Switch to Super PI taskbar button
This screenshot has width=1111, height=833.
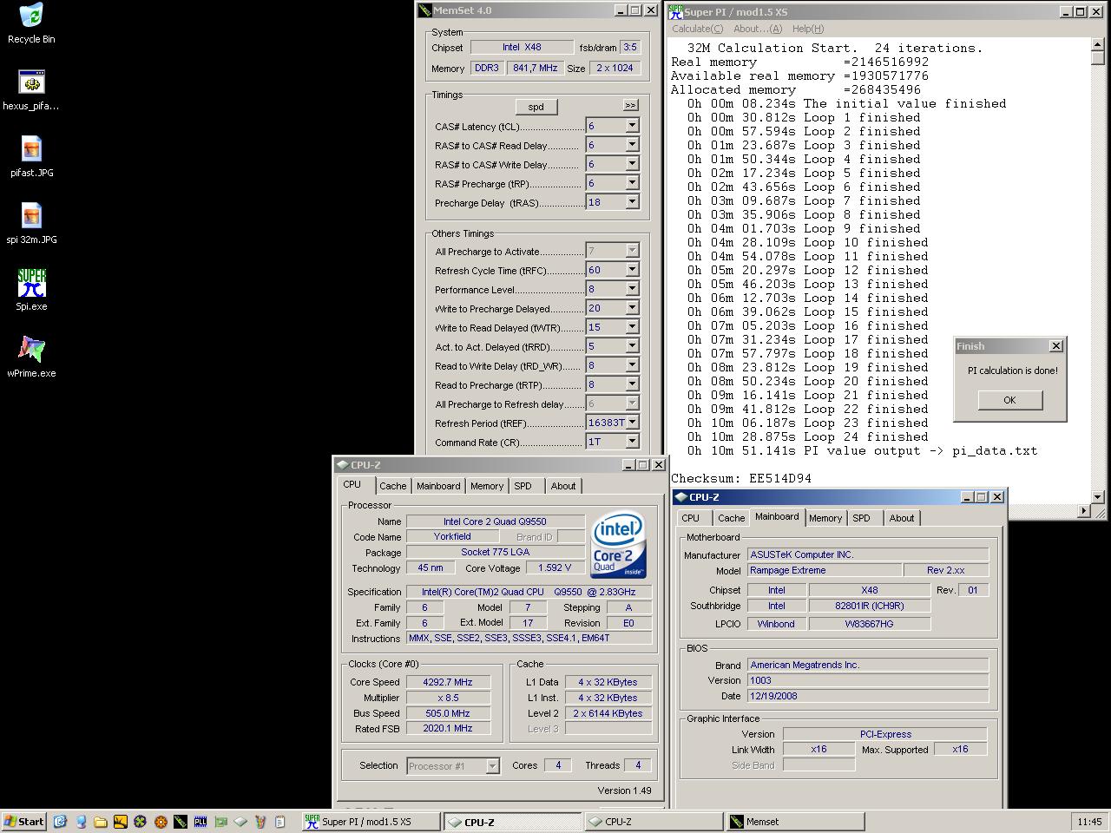click(x=371, y=822)
